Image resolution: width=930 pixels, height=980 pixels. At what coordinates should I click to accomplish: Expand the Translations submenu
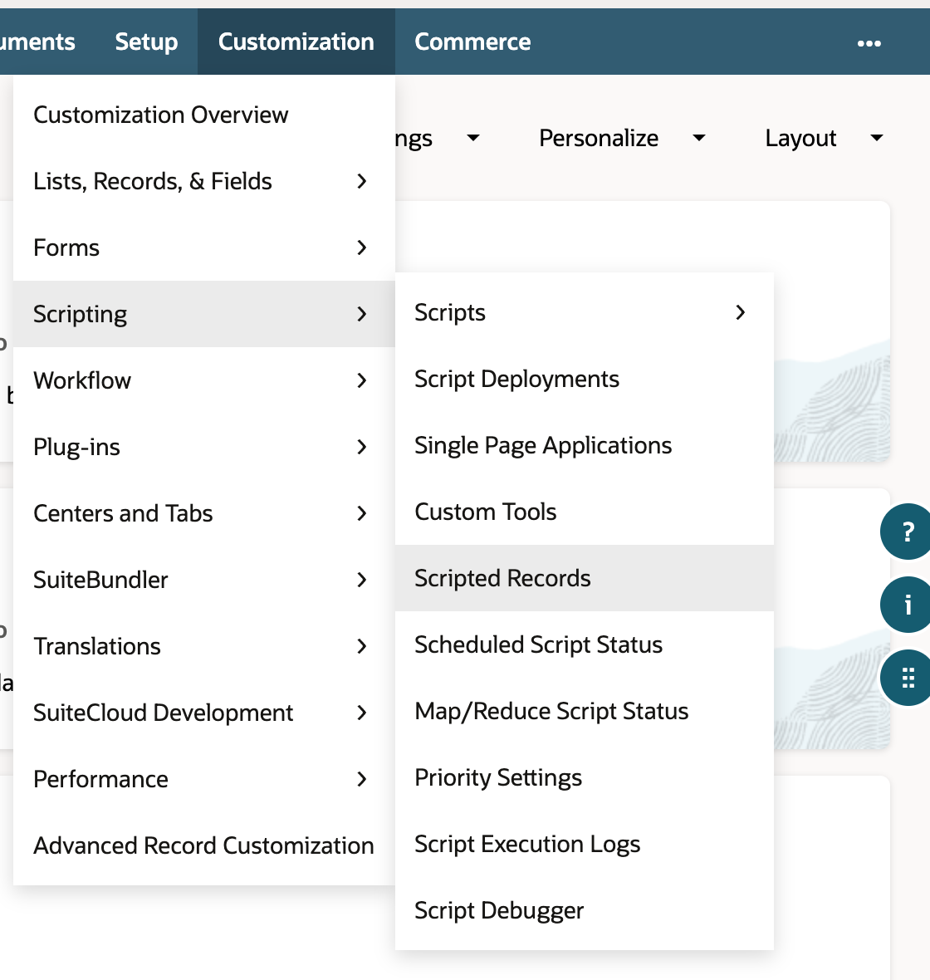click(x=203, y=646)
